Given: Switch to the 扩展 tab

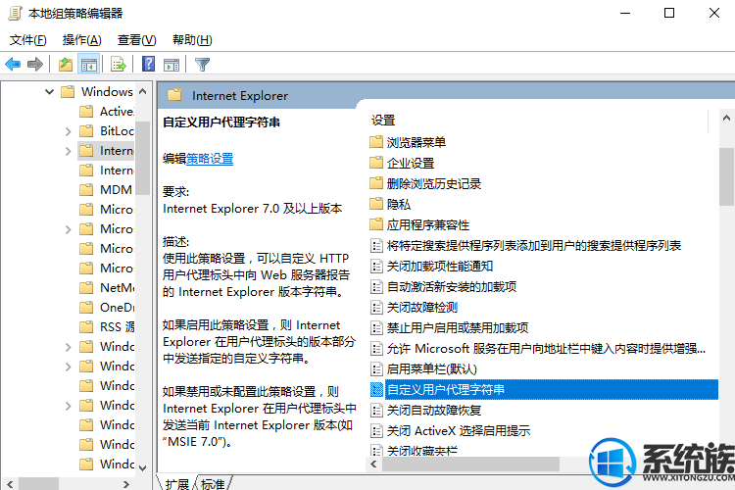Looking at the screenshot, I should pos(176,483).
